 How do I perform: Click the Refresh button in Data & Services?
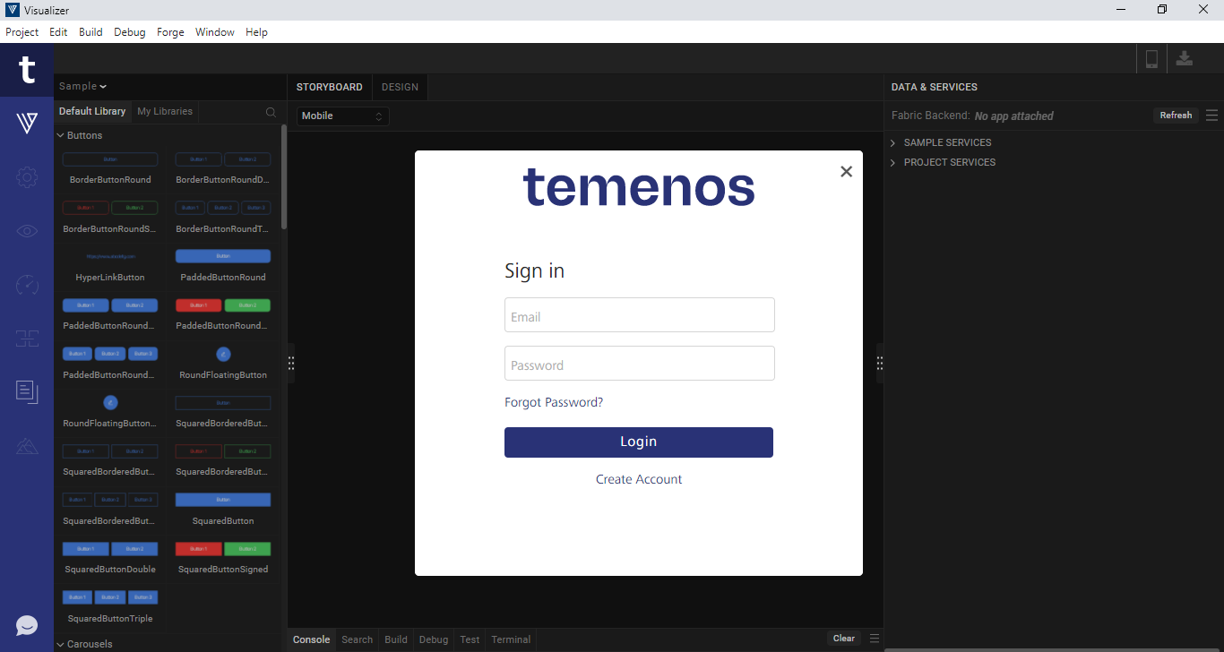(x=1176, y=116)
